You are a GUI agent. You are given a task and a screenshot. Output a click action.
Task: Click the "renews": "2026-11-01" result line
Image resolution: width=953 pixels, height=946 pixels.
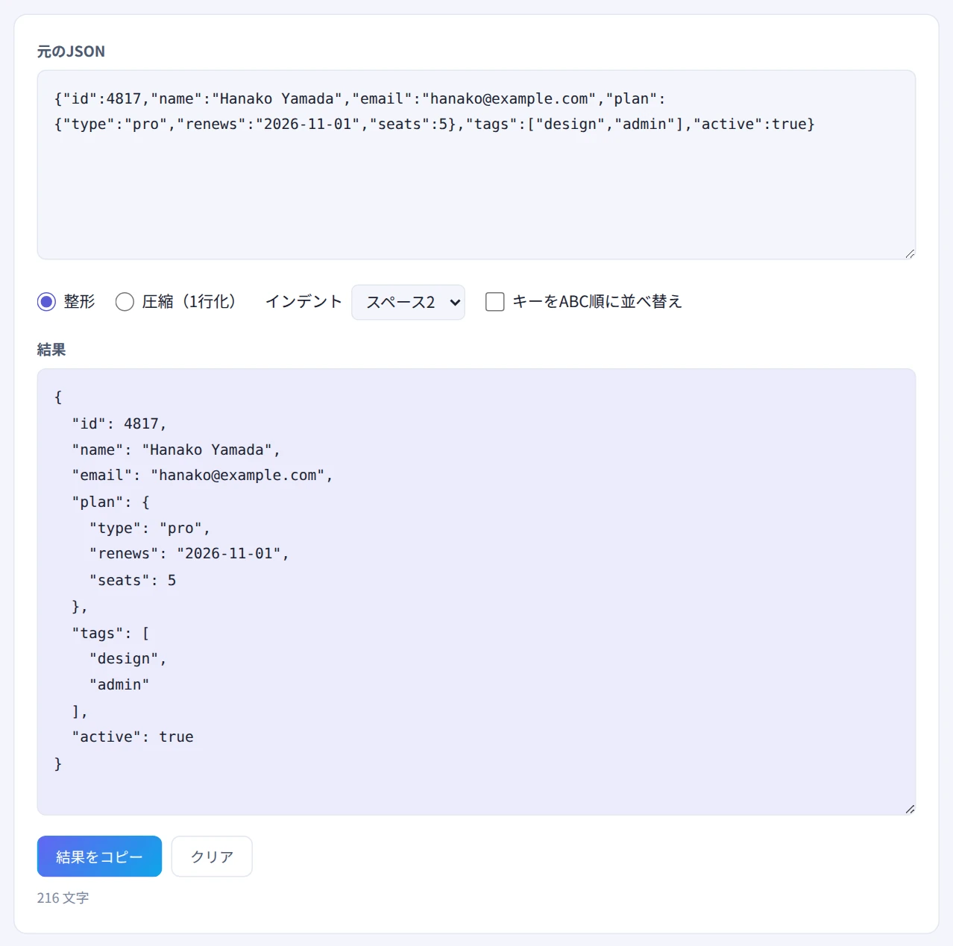click(189, 554)
